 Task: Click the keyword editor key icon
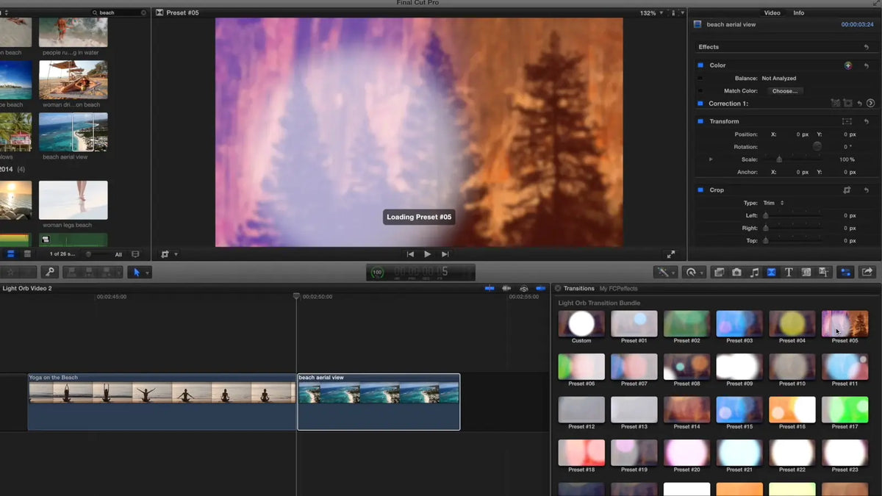click(50, 272)
